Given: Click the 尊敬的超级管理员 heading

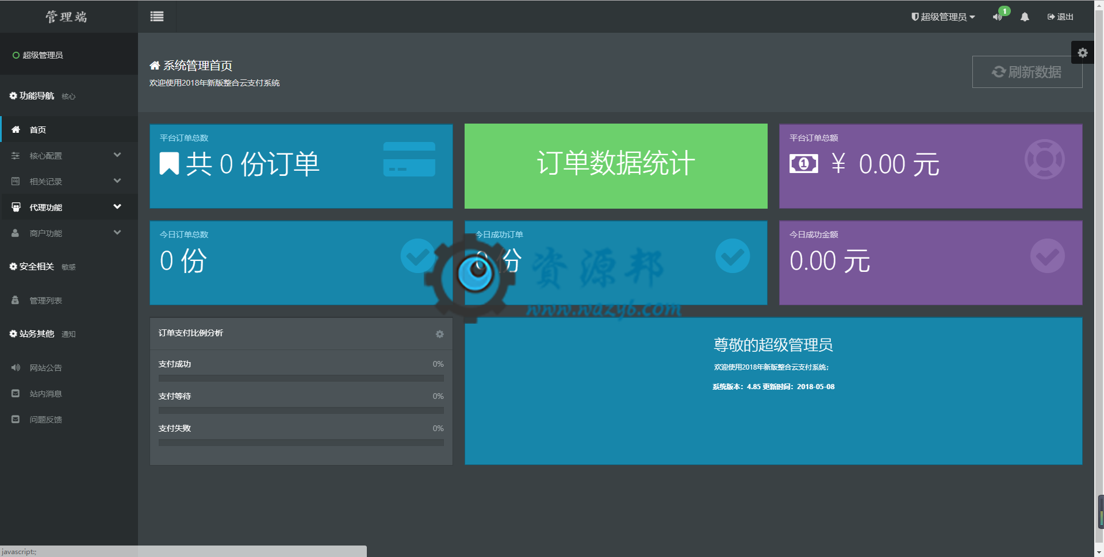Looking at the screenshot, I should [773, 345].
